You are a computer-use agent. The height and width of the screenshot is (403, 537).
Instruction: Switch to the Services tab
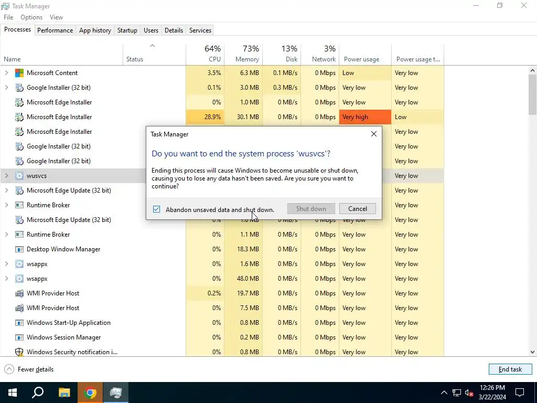click(200, 30)
